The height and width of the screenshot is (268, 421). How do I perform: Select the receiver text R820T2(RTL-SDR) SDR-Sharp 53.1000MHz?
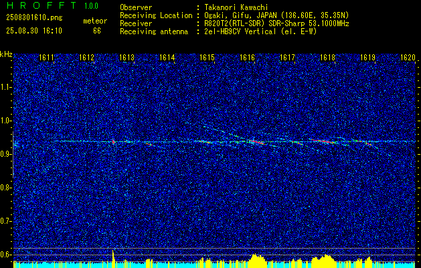[x=277, y=23]
